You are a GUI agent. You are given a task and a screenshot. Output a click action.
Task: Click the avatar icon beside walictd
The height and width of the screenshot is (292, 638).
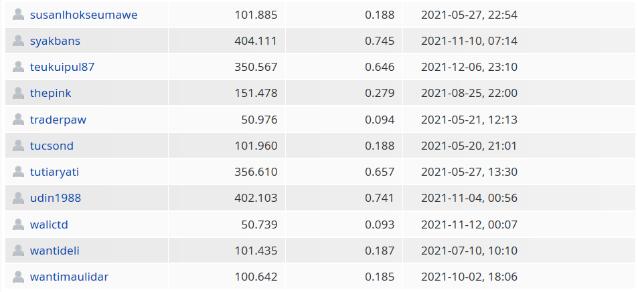(x=18, y=224)
